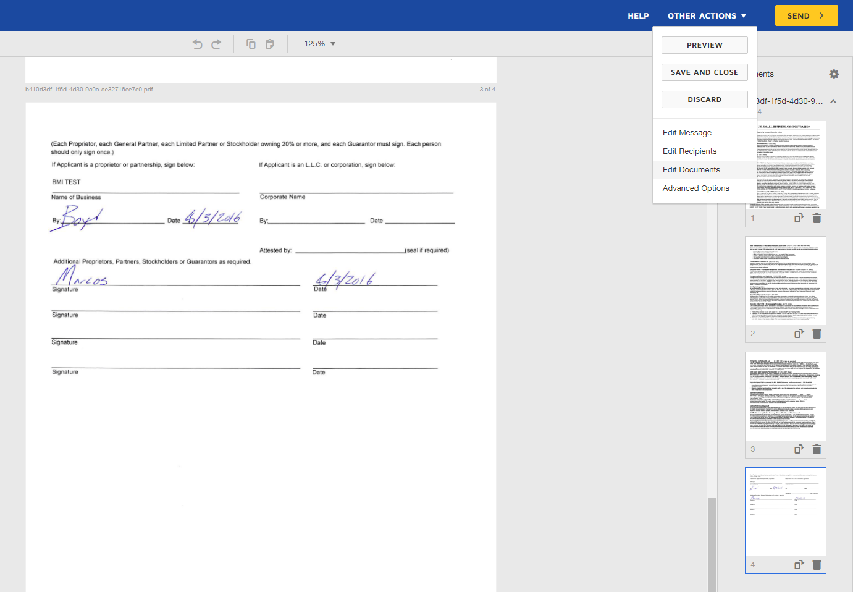This screenshot has height=592, width=853.
Task: Collapse the document file section chevron
Action: click(x=833, y=101)
